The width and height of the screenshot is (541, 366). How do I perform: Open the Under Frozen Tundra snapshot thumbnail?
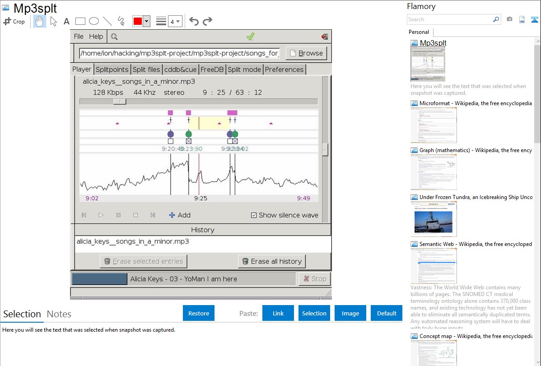point(434,218)
